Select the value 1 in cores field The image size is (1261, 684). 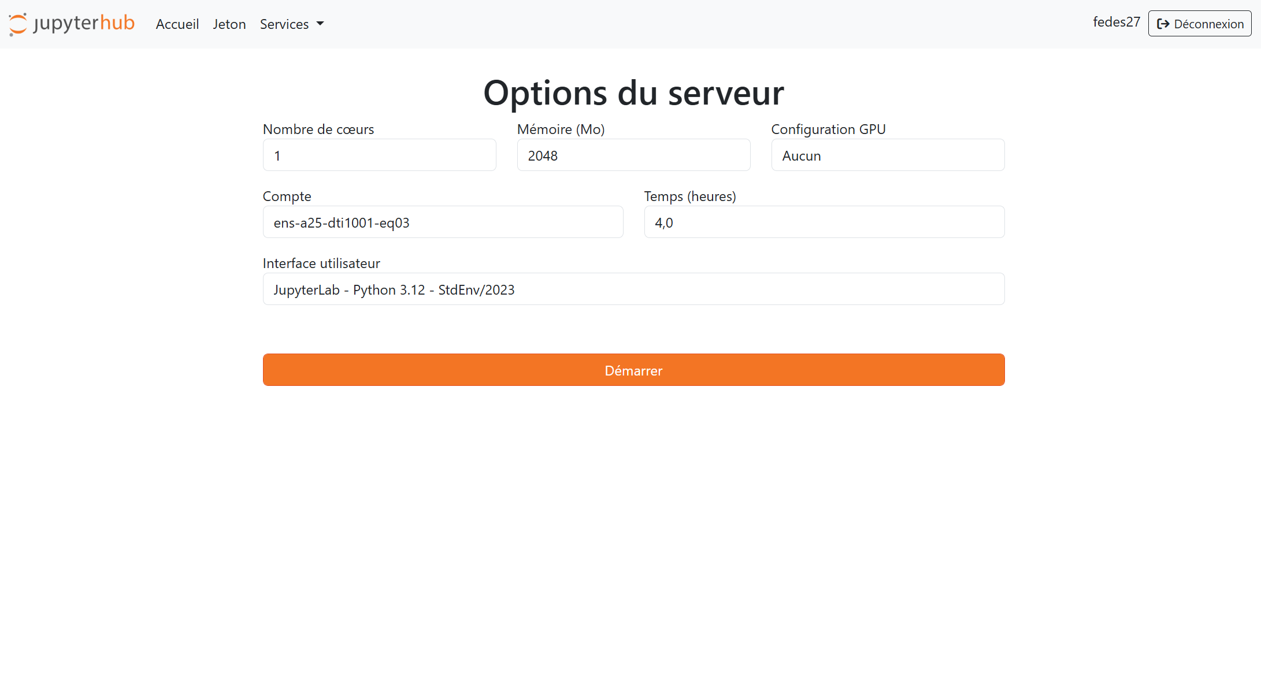click(278, 155)
